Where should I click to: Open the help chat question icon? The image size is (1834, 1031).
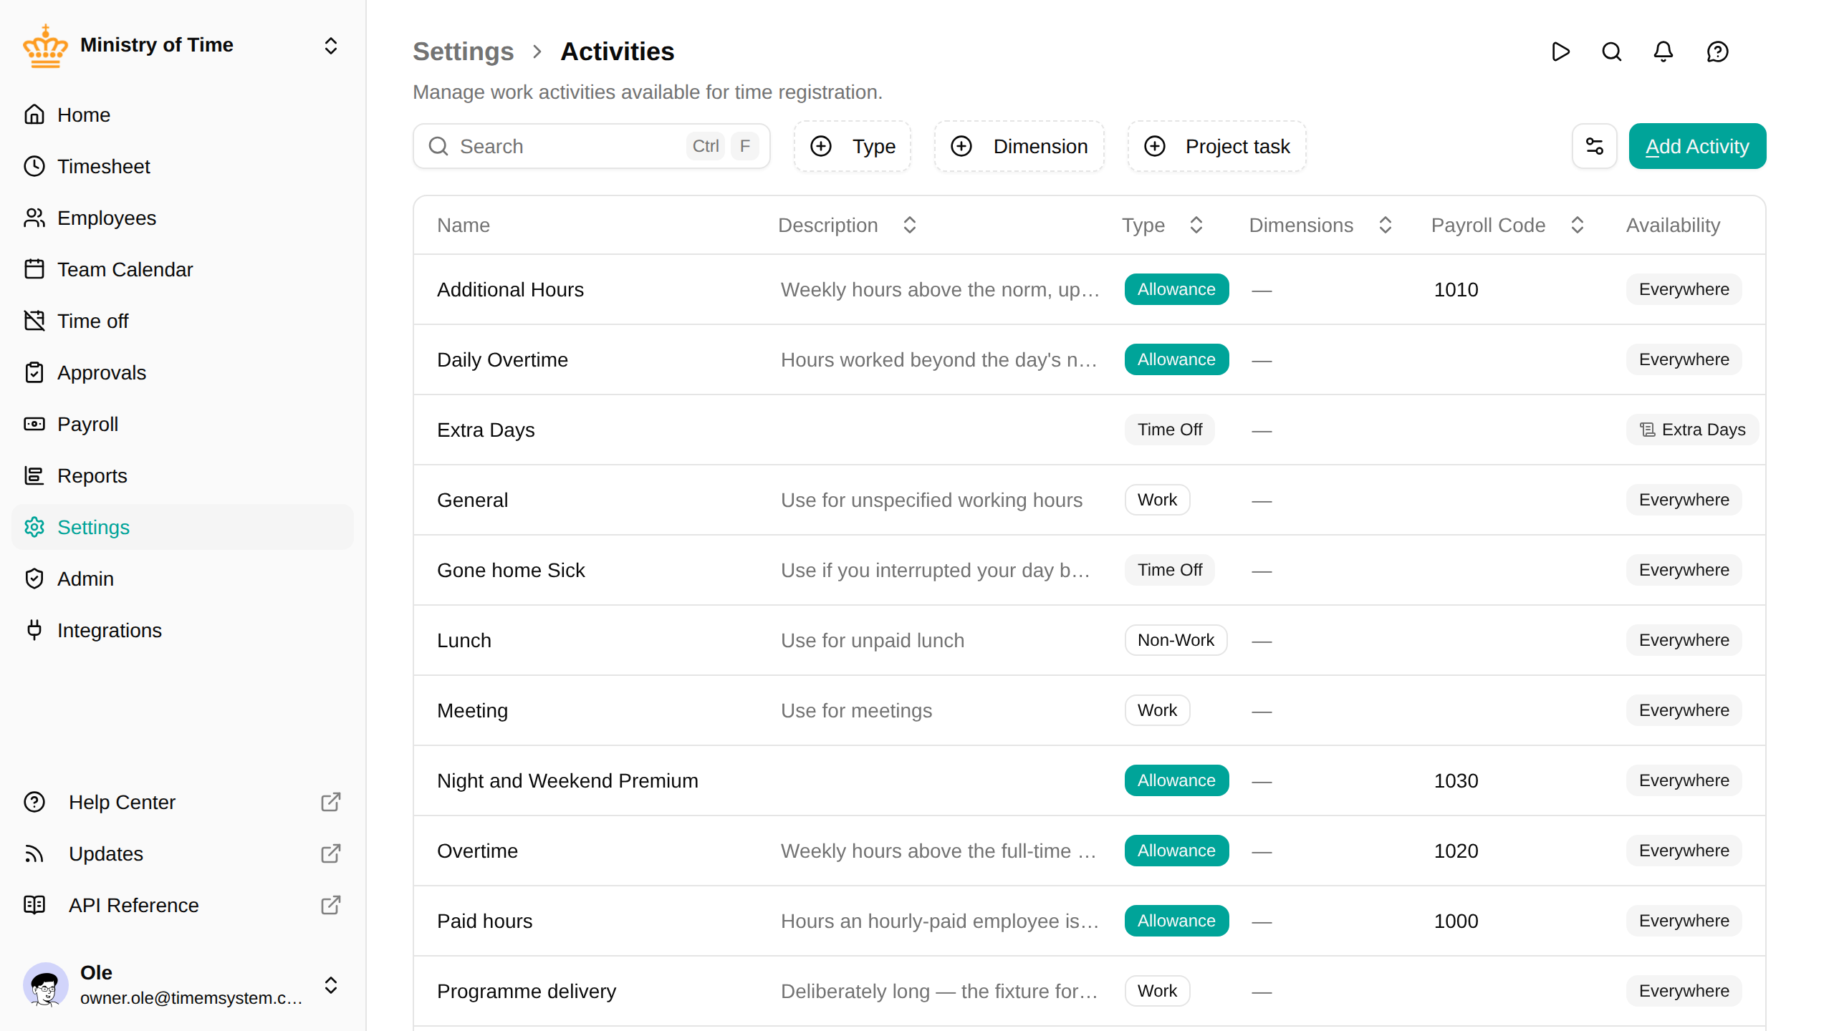click(x=1718, y=52)
